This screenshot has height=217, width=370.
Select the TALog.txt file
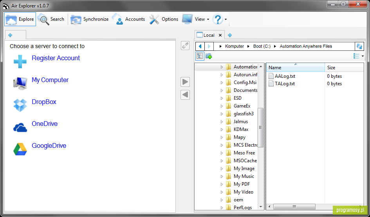[285, 84]
